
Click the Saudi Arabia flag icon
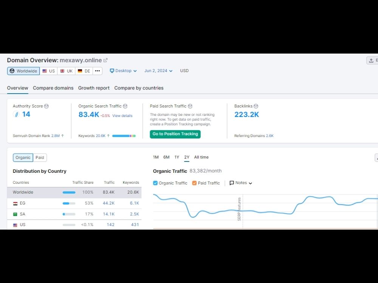15,214
